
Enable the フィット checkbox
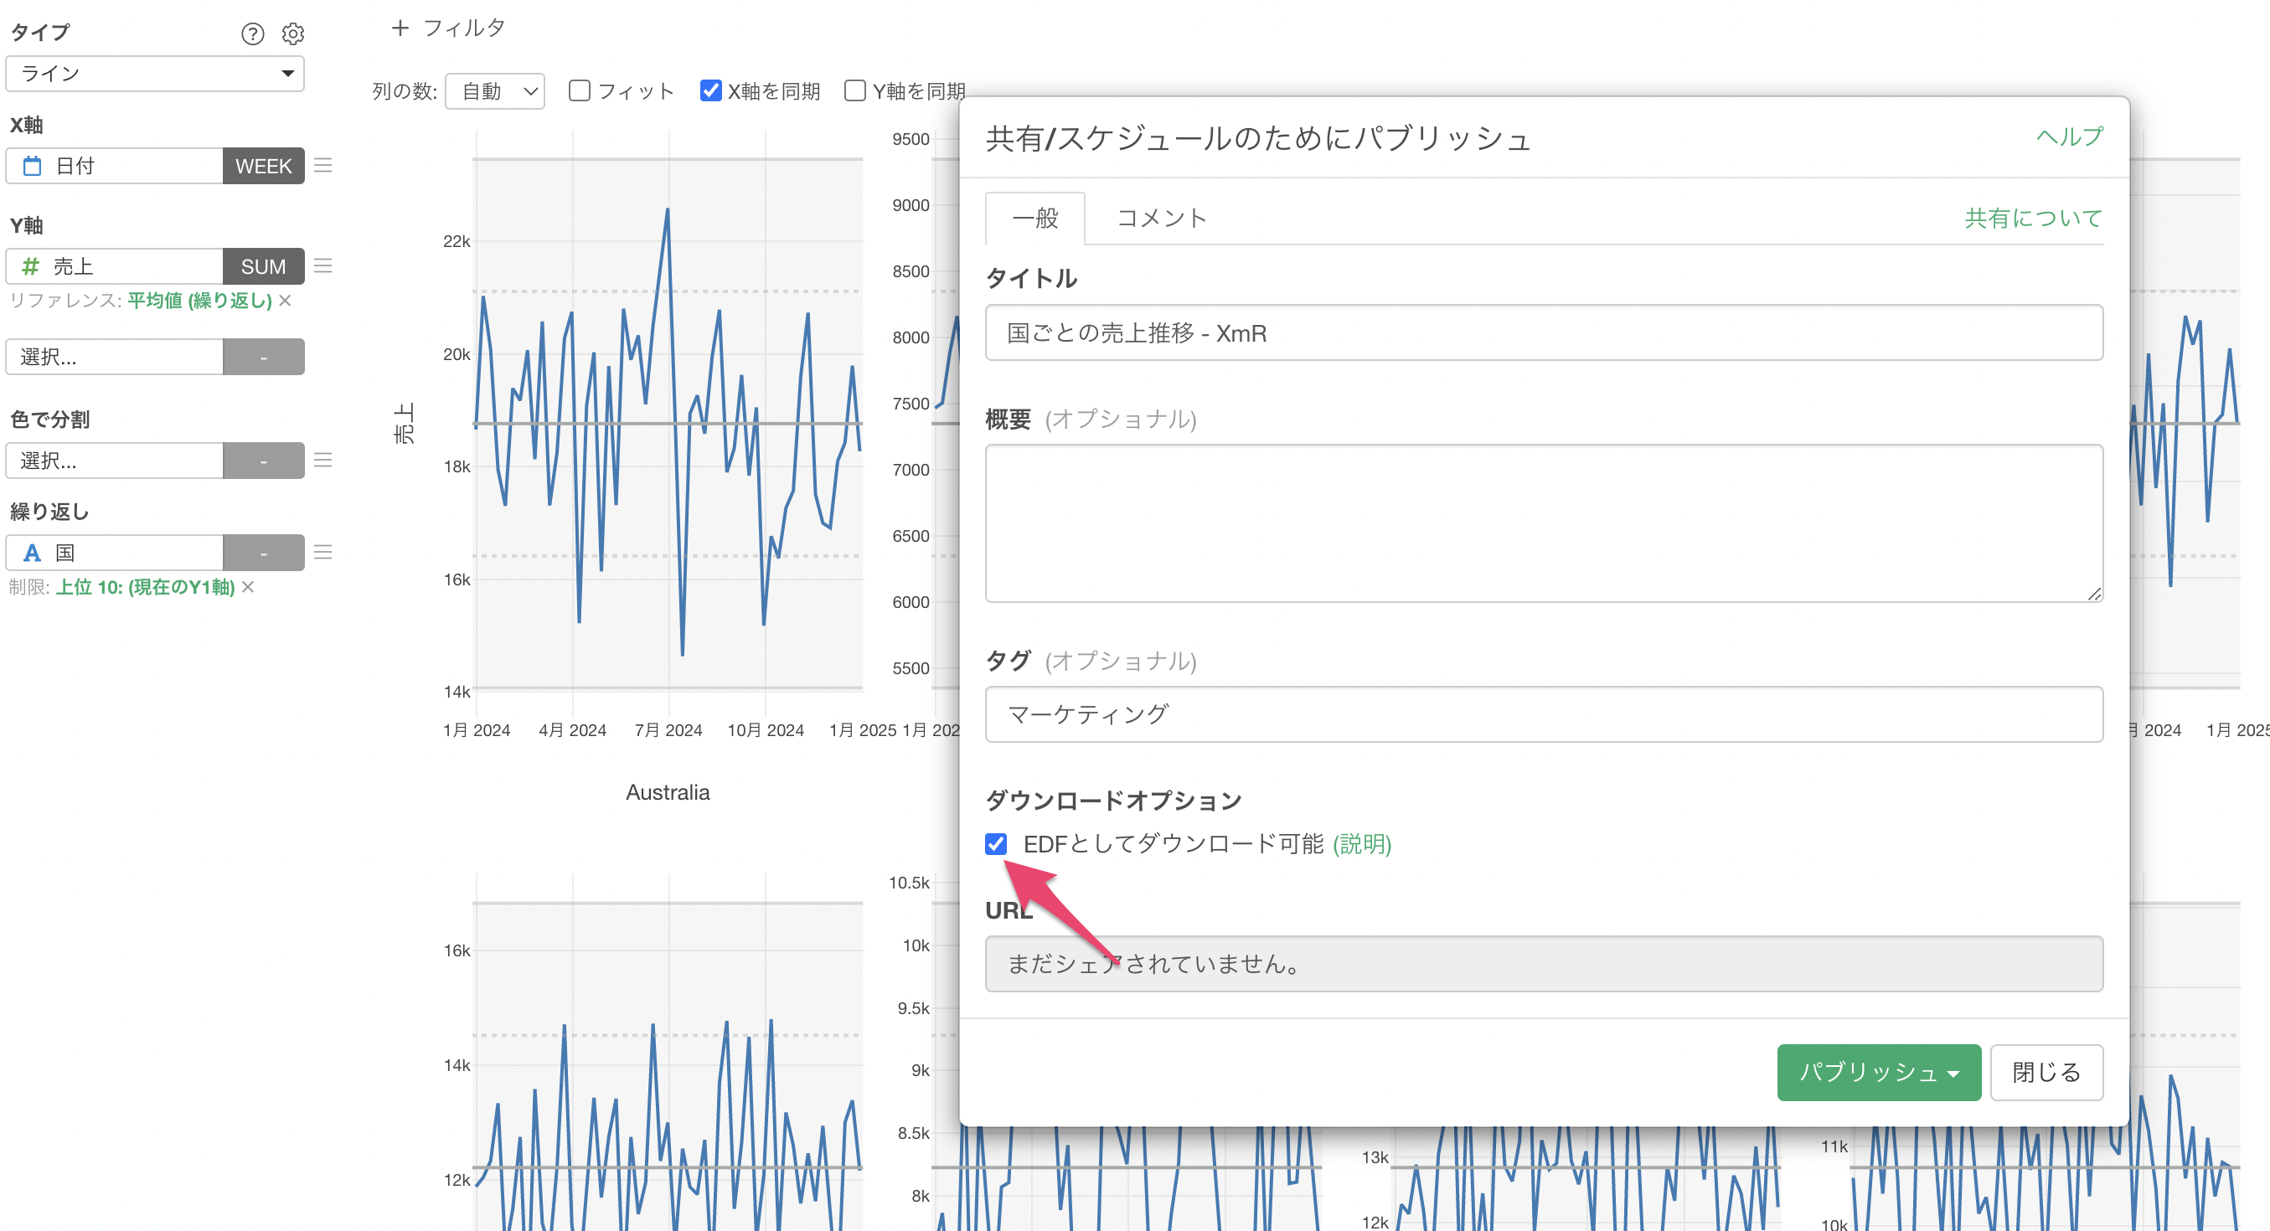tap(579, 90)
